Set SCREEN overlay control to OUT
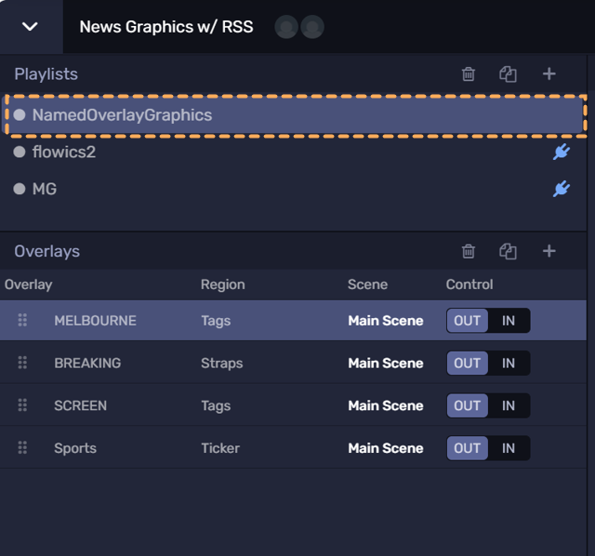The image size is (595, 556). 468,405
